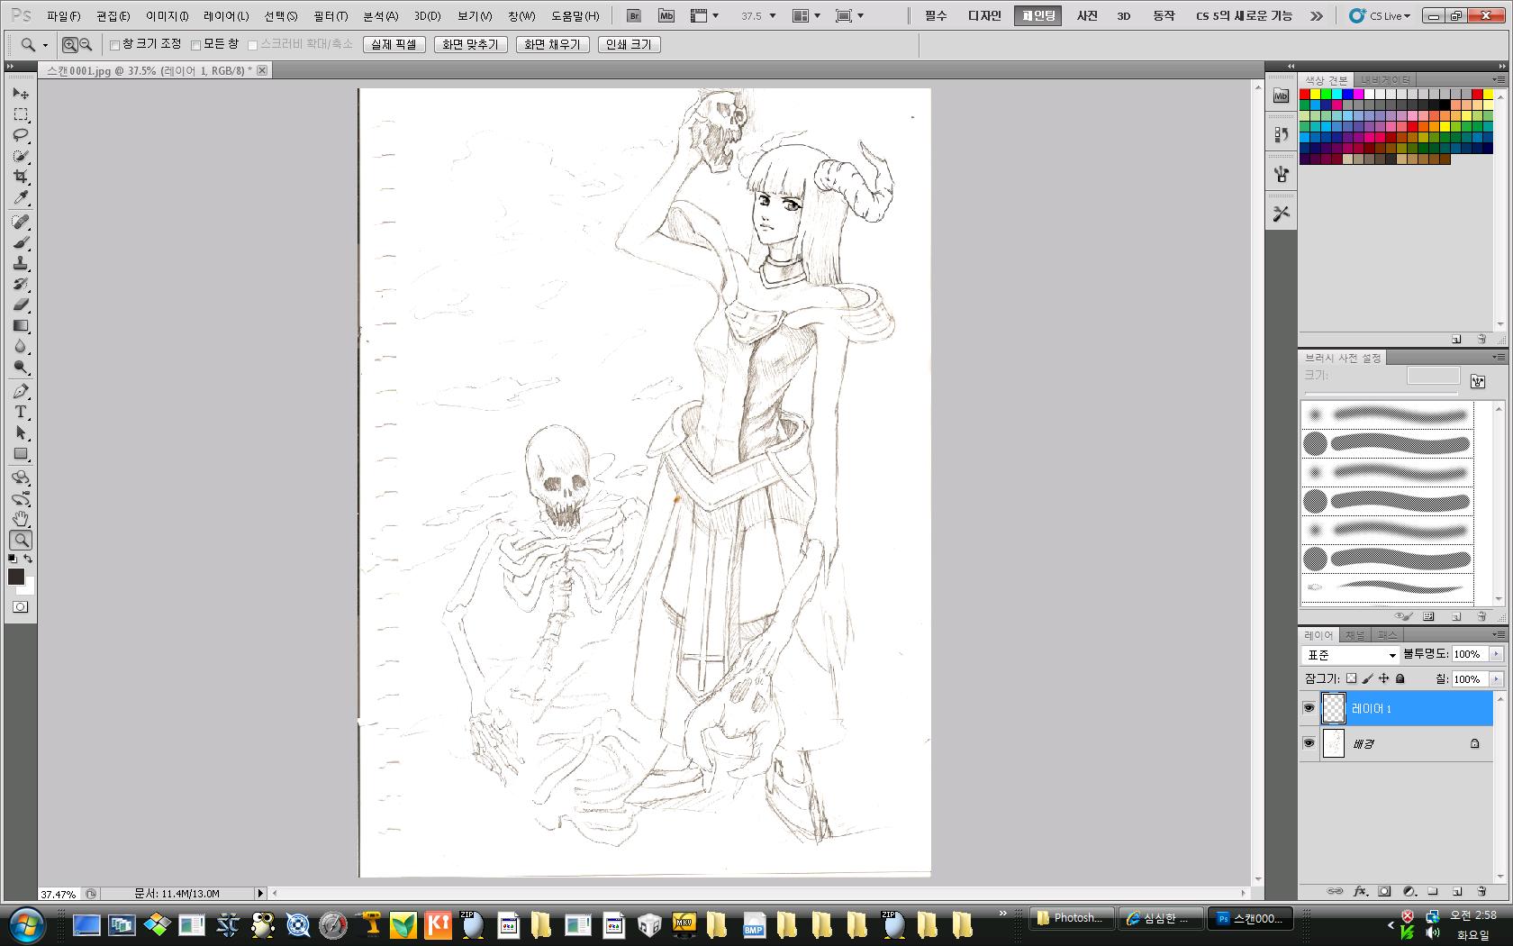Select the Spot Healing Brush tool
Image resolution: width=1513 pixels, height=946 pixels.
(21, 222)
